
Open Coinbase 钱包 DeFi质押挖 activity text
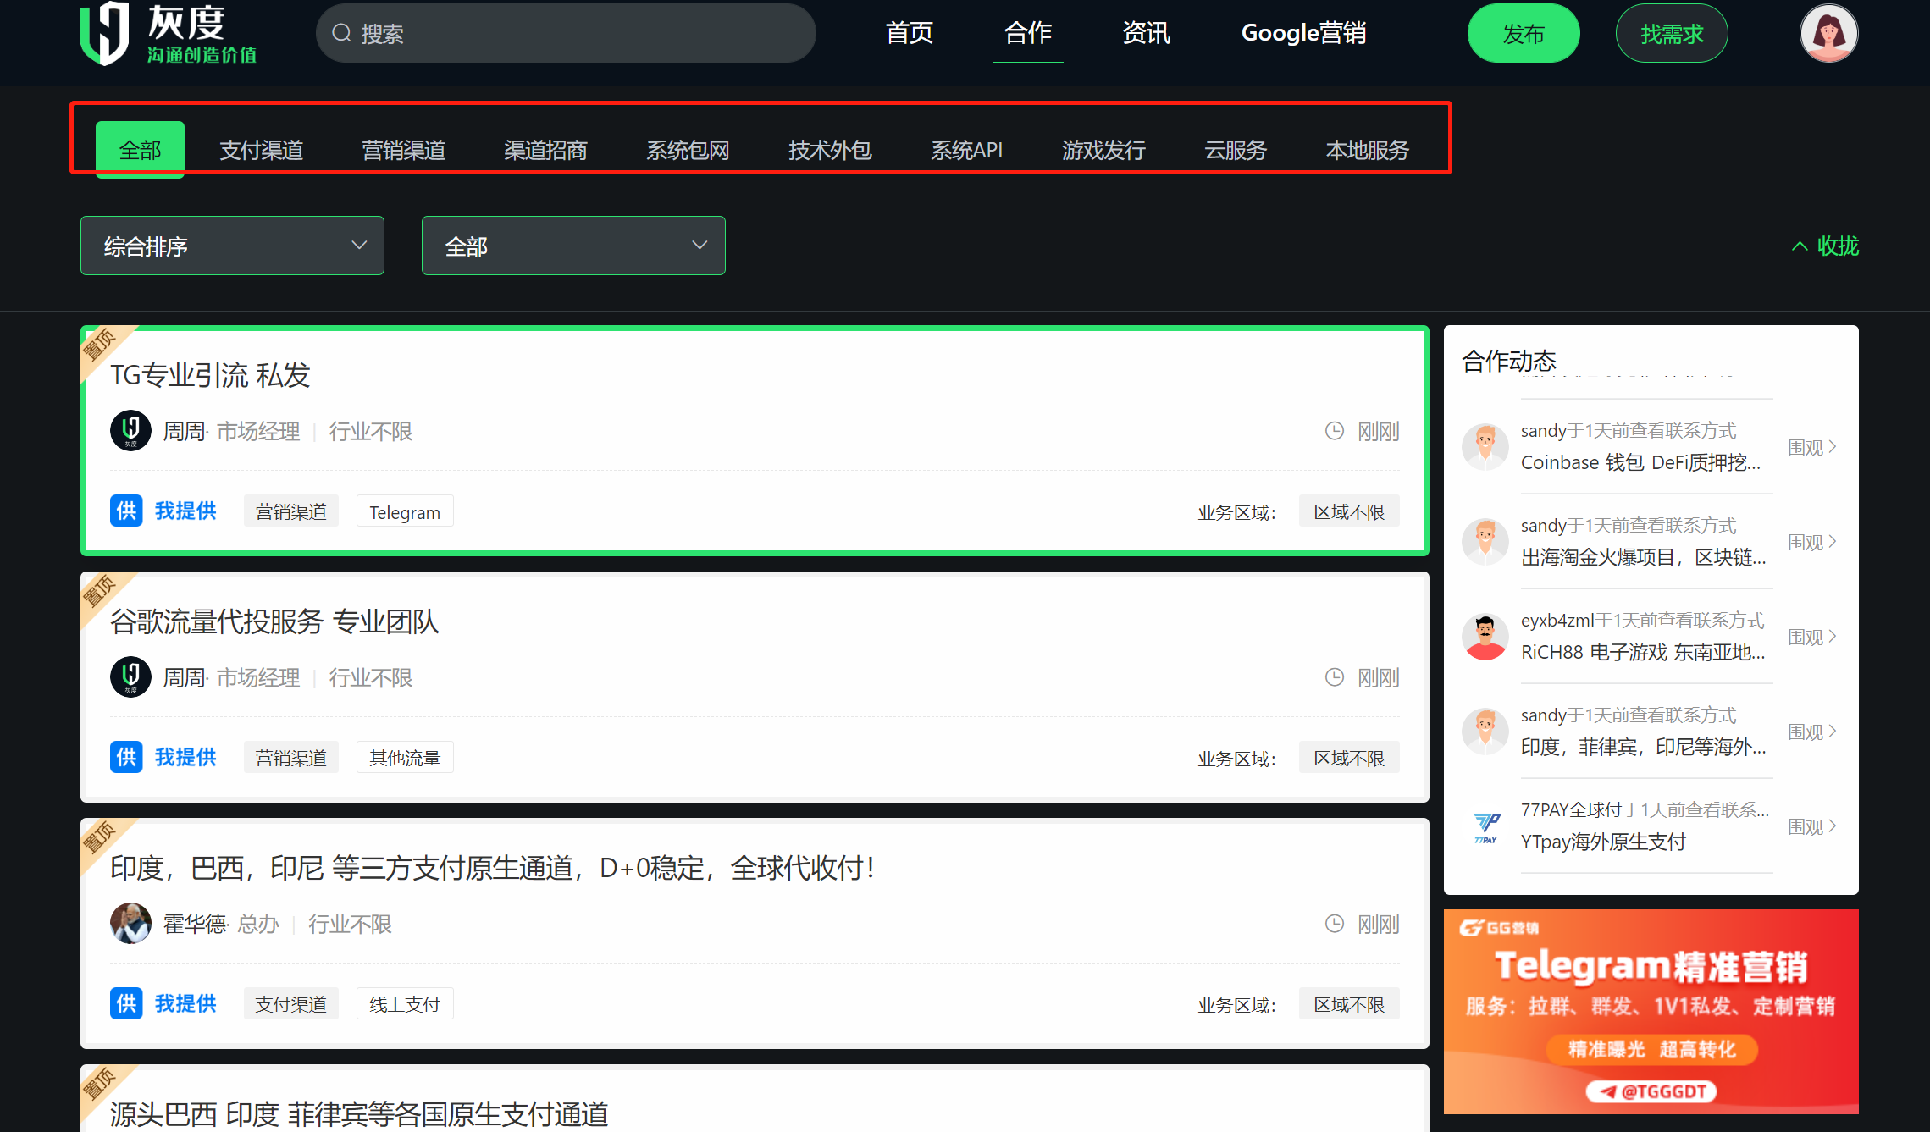tap(1640, 462)
